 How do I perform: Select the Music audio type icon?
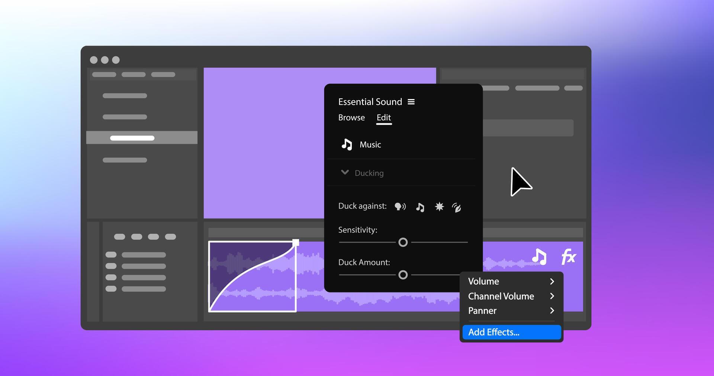click(347, 144)
